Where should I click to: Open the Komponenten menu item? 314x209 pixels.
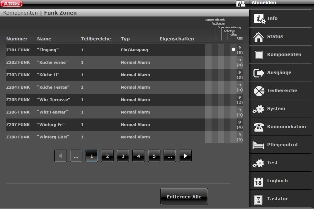[x=284, y=55]
